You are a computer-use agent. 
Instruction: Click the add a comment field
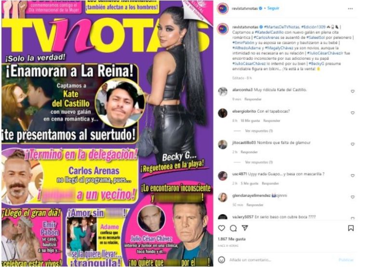coord(281,260)
